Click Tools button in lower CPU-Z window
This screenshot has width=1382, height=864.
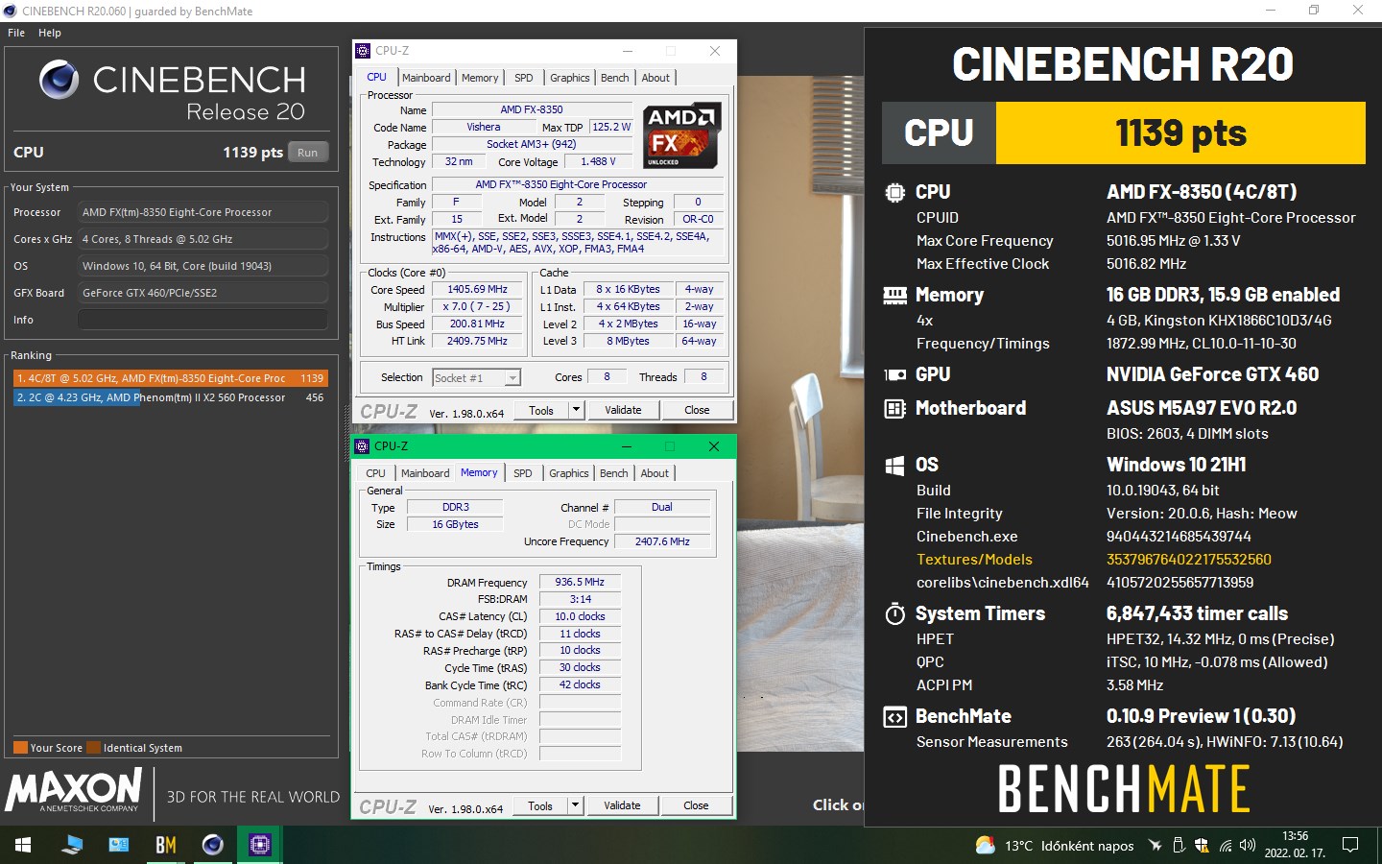(x=540, y=805)
